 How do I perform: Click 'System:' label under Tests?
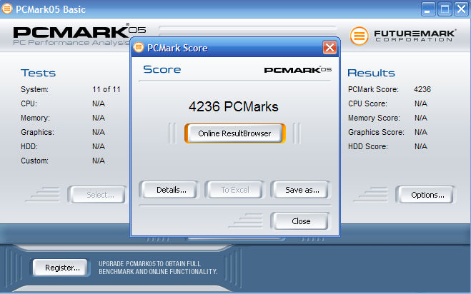point(34,89)
